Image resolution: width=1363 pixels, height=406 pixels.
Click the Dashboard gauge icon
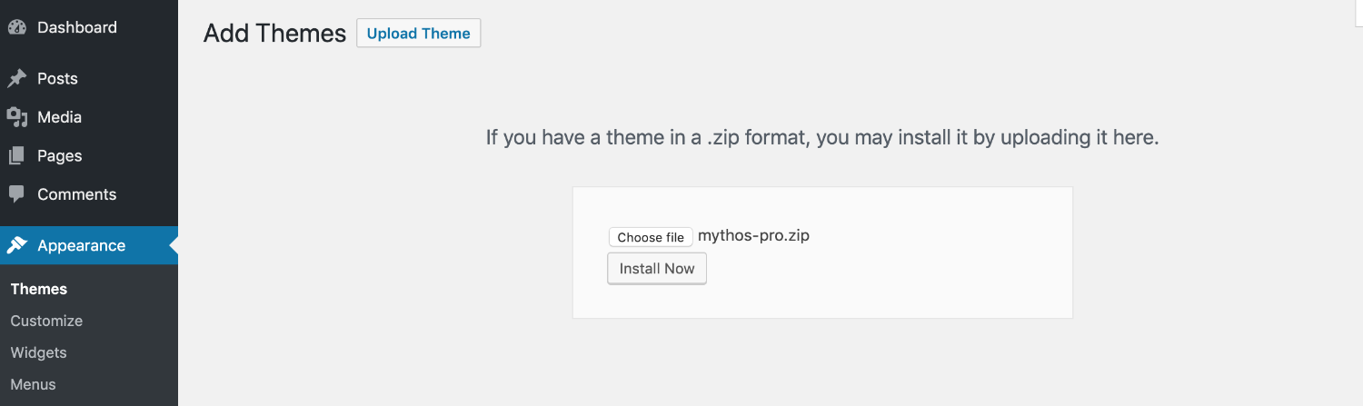pos(16,27)
